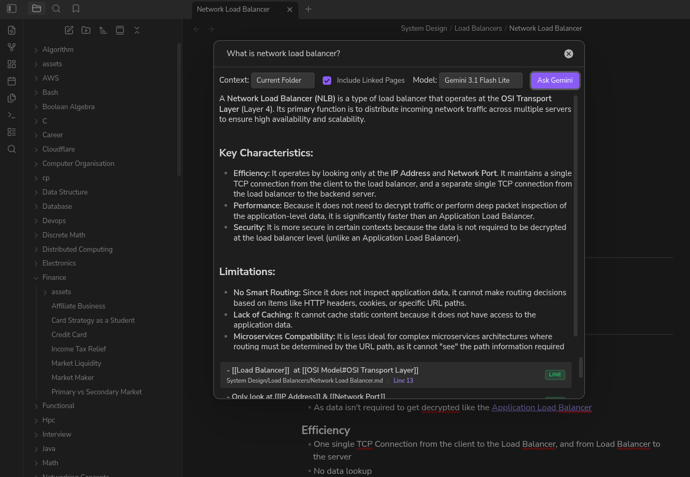Open the Context dropdown showing Current Folder
The height and width of the screenshot is (477, 690).
pyautogui.click(x=283, y=81)
